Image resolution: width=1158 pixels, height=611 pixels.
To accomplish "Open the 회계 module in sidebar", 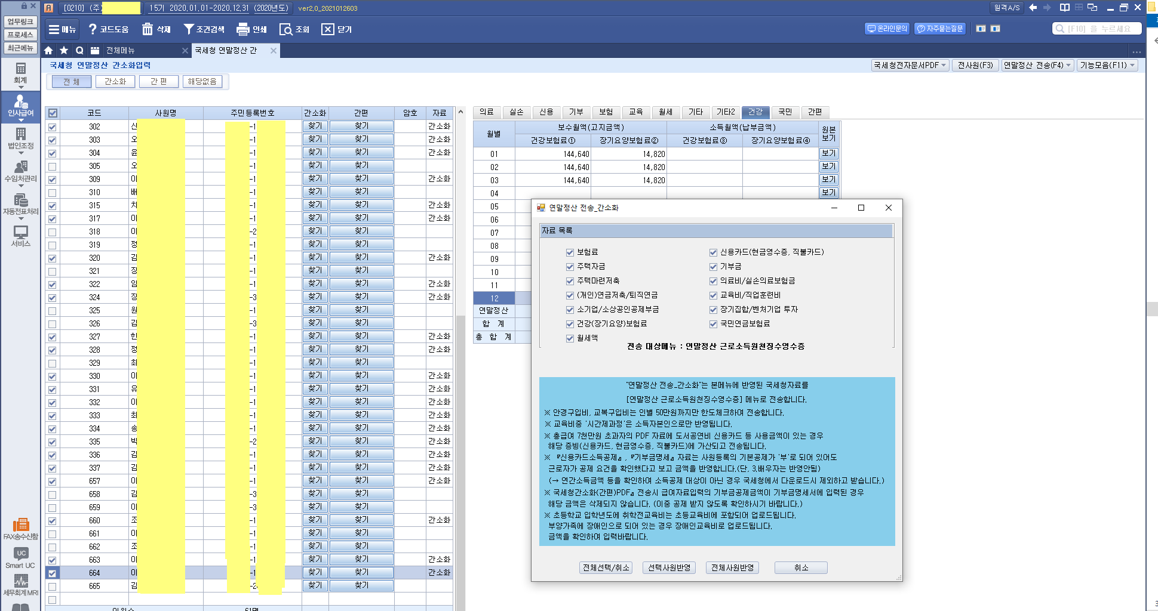I will point(20,73).
